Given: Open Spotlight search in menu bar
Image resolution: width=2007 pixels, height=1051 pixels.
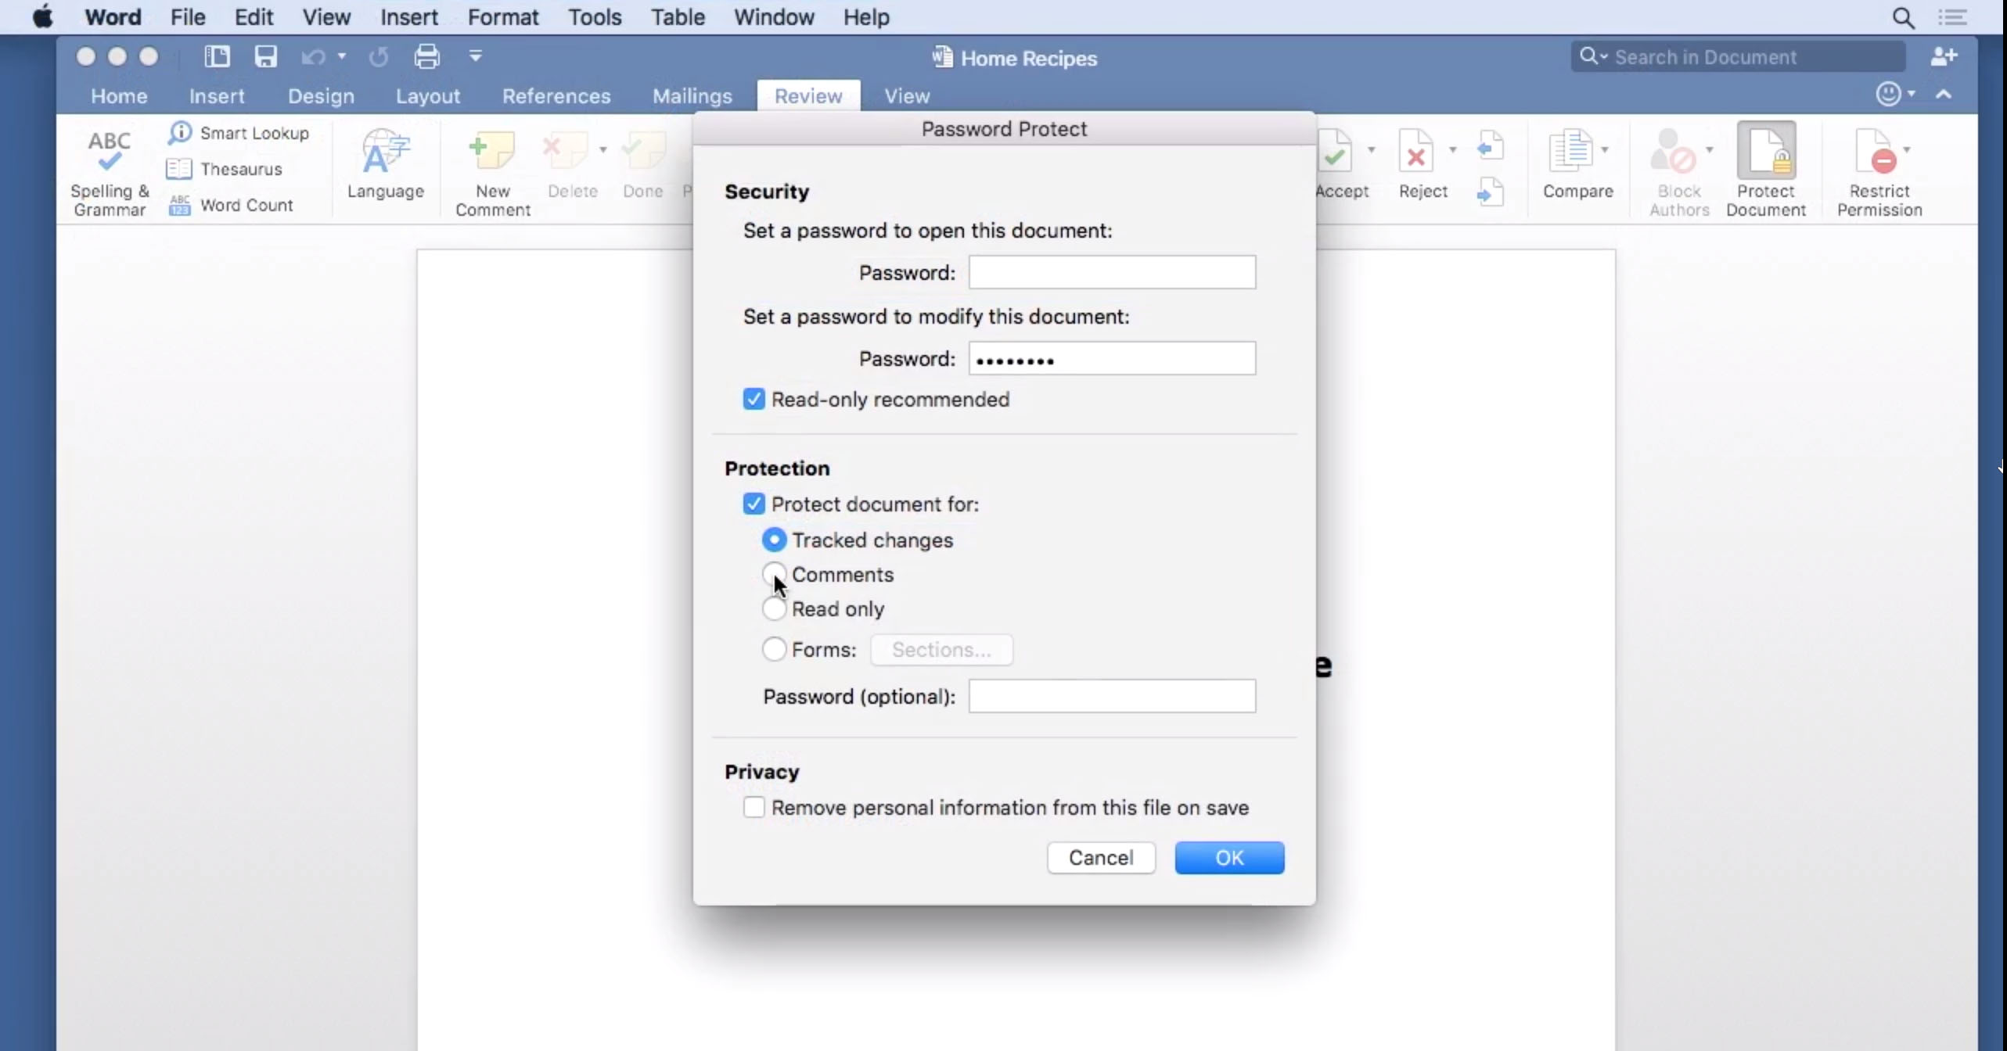Looking at the screenshot, I should pyautogui.click(x=1903, y=17).
